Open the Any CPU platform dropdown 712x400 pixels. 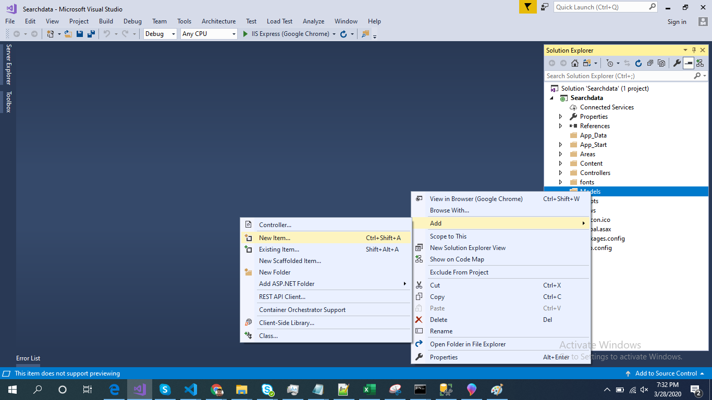tap(208, 34)
